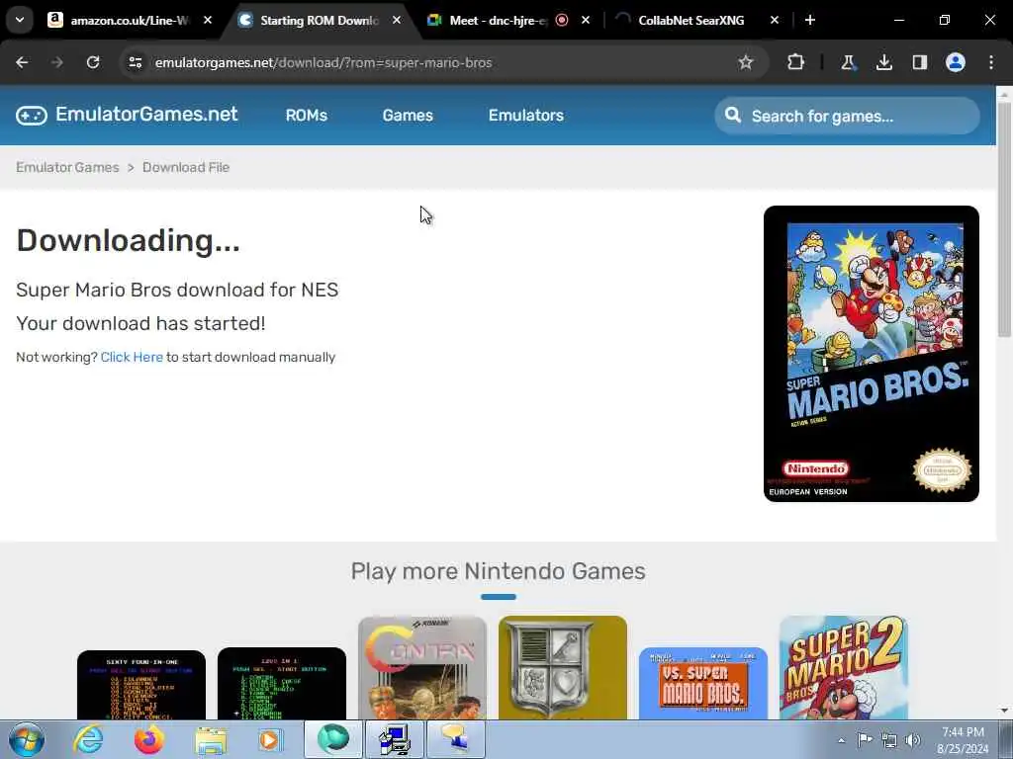This screenshot has width=1013, height=759.
Task: Show hidden system tray icons
Action: point(841,740)
